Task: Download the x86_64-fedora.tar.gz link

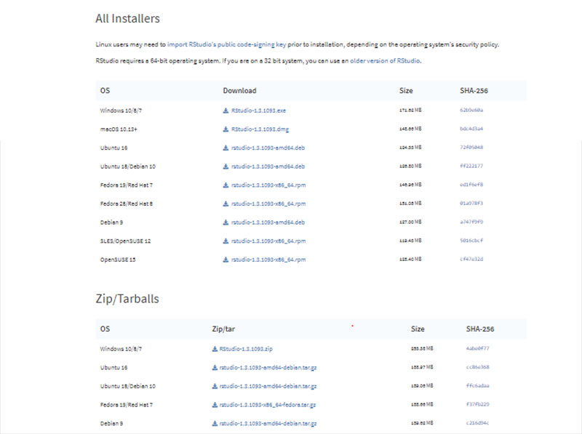Action: click(x=267, y=405)
